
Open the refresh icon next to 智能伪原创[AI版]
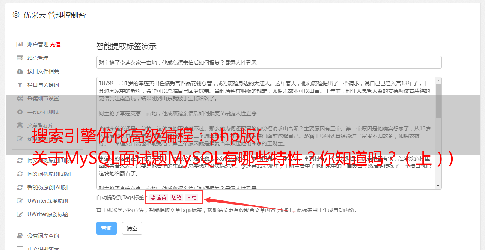click(20, 187)
